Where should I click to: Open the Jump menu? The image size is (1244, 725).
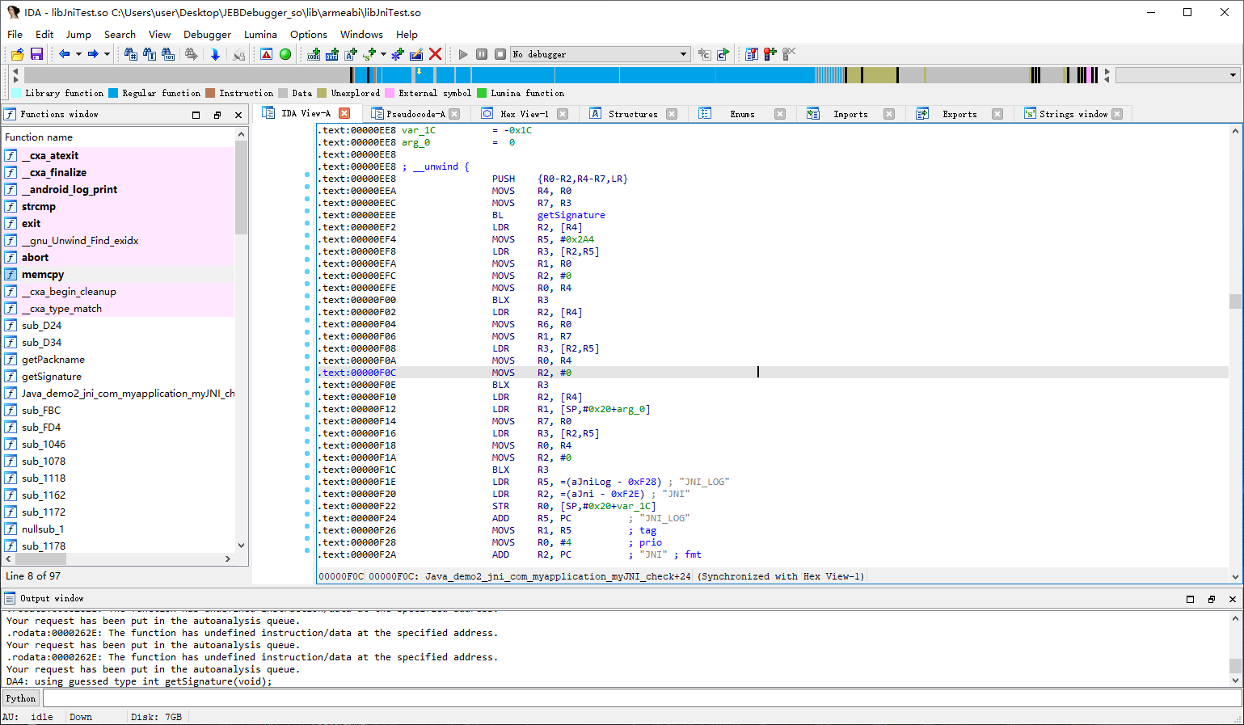(x=78, y=35)
